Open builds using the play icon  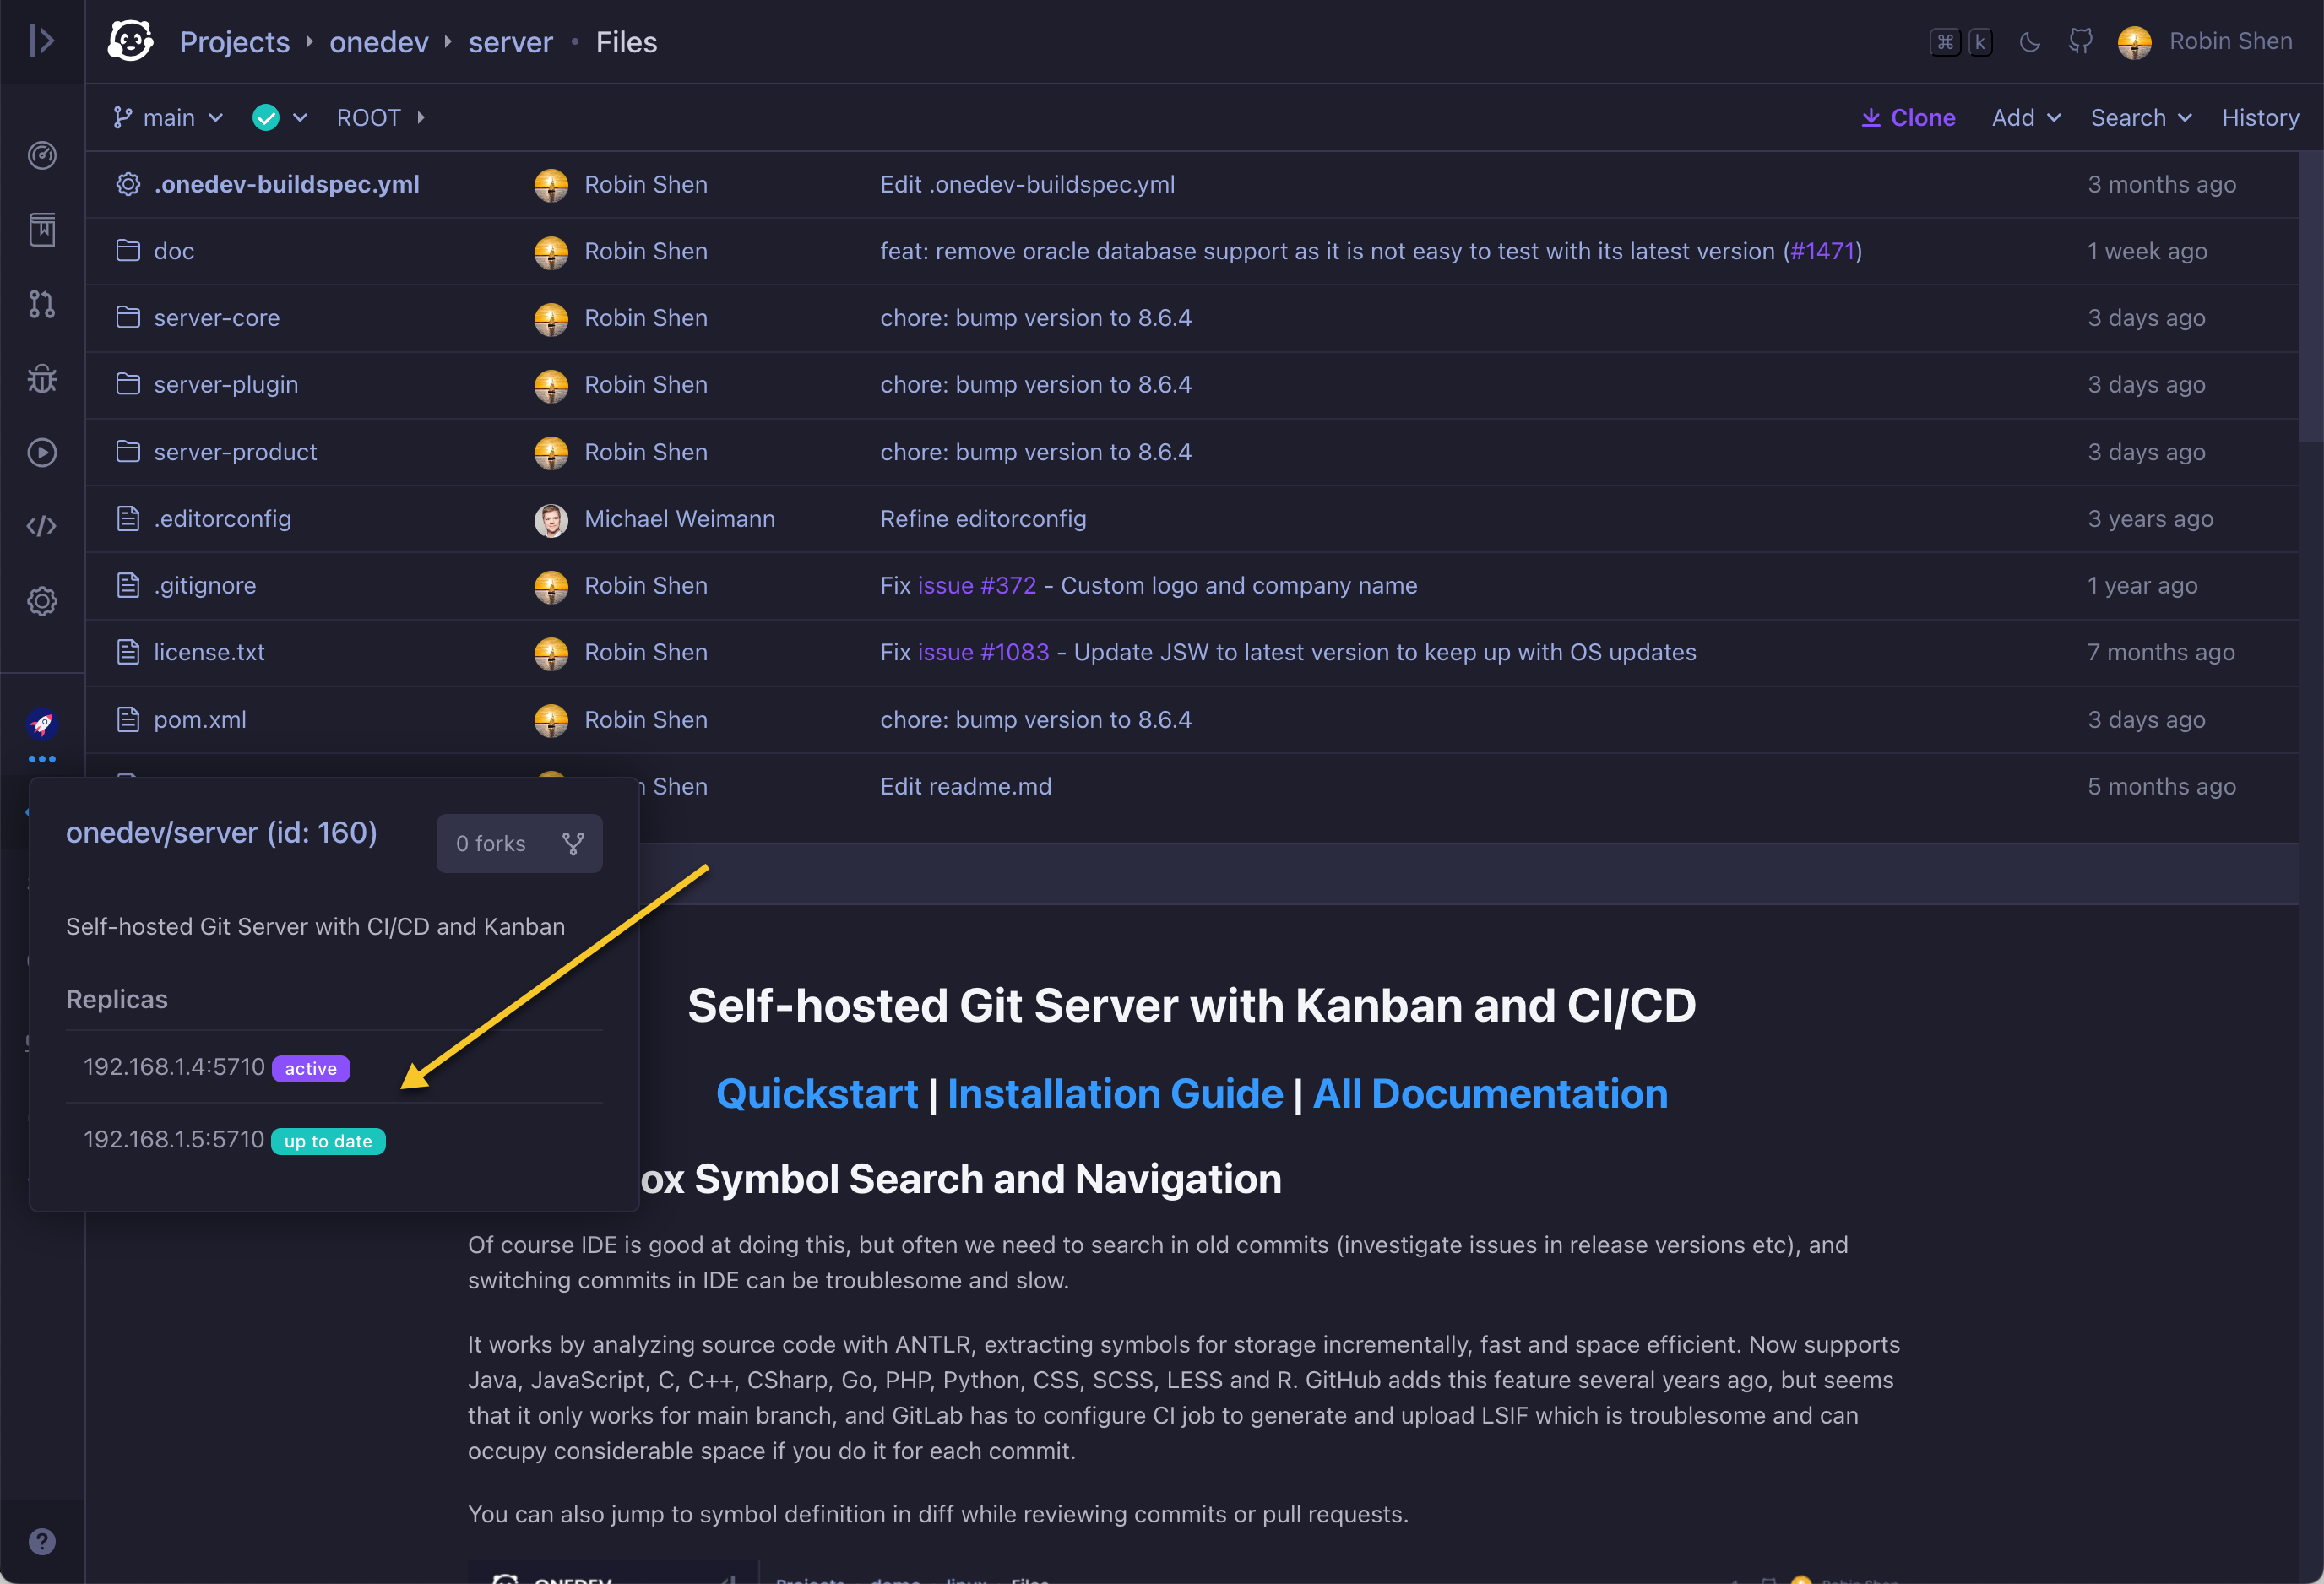point(42,452)
